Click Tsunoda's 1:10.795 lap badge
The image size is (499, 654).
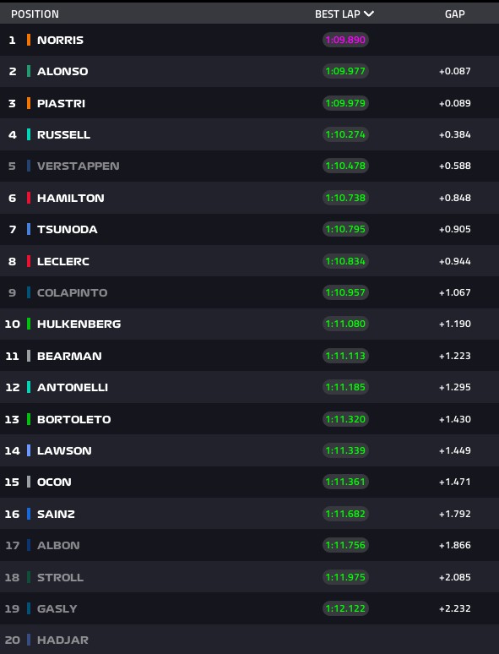point(345,229)
